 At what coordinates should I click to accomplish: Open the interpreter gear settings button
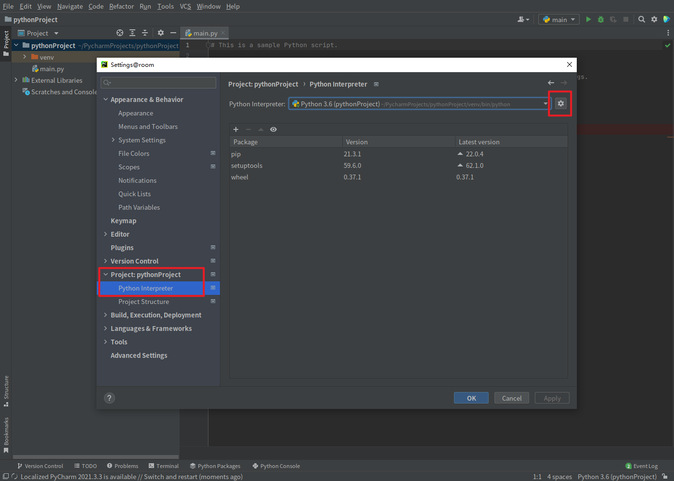(x=560, y=103)
